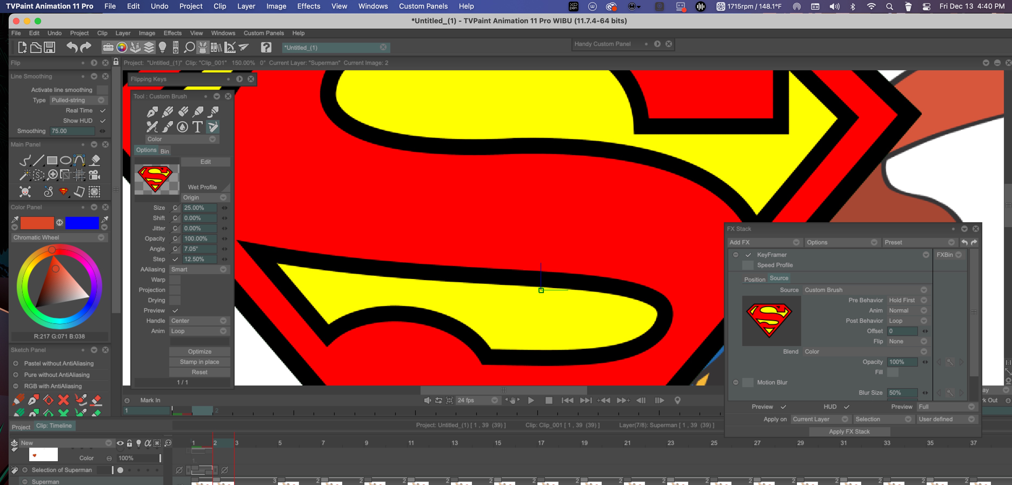
Task: Select the flood fill bucket tool
Action: [x=95, y=160]
